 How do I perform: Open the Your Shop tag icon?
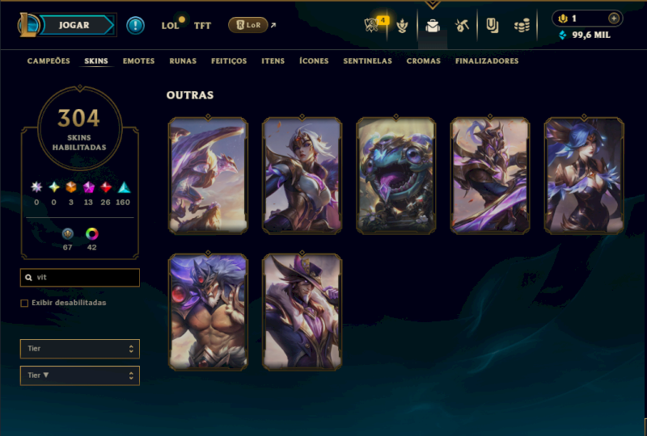pyautogui.click(x=492, y=26)
